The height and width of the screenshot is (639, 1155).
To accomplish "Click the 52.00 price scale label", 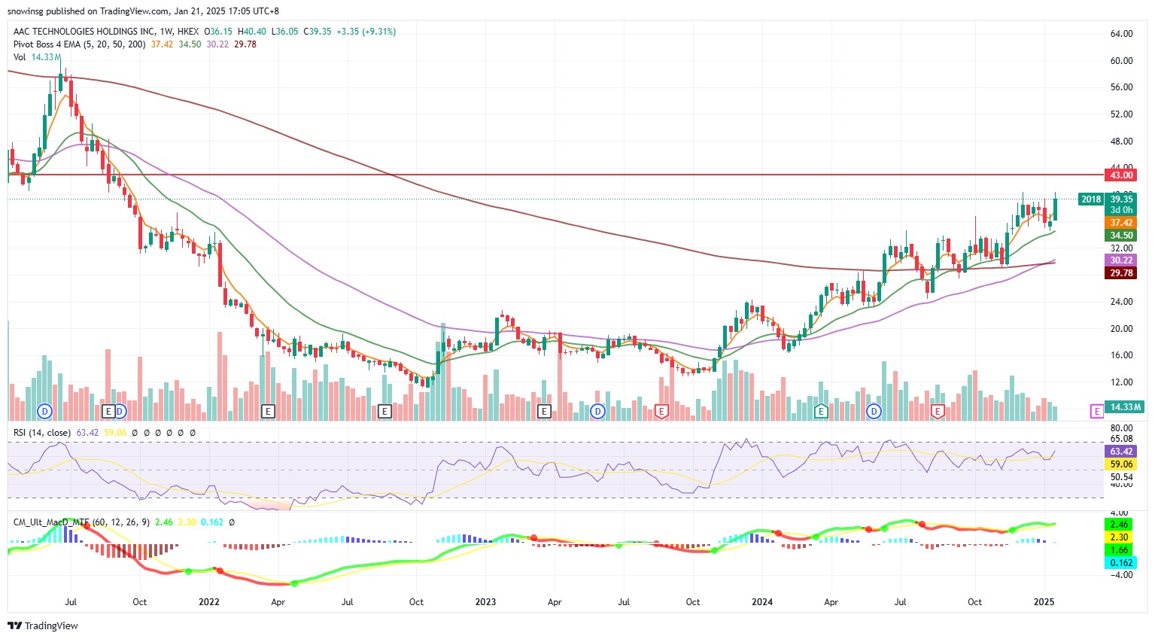I will pyautogui.click(x=1121, y=114).
